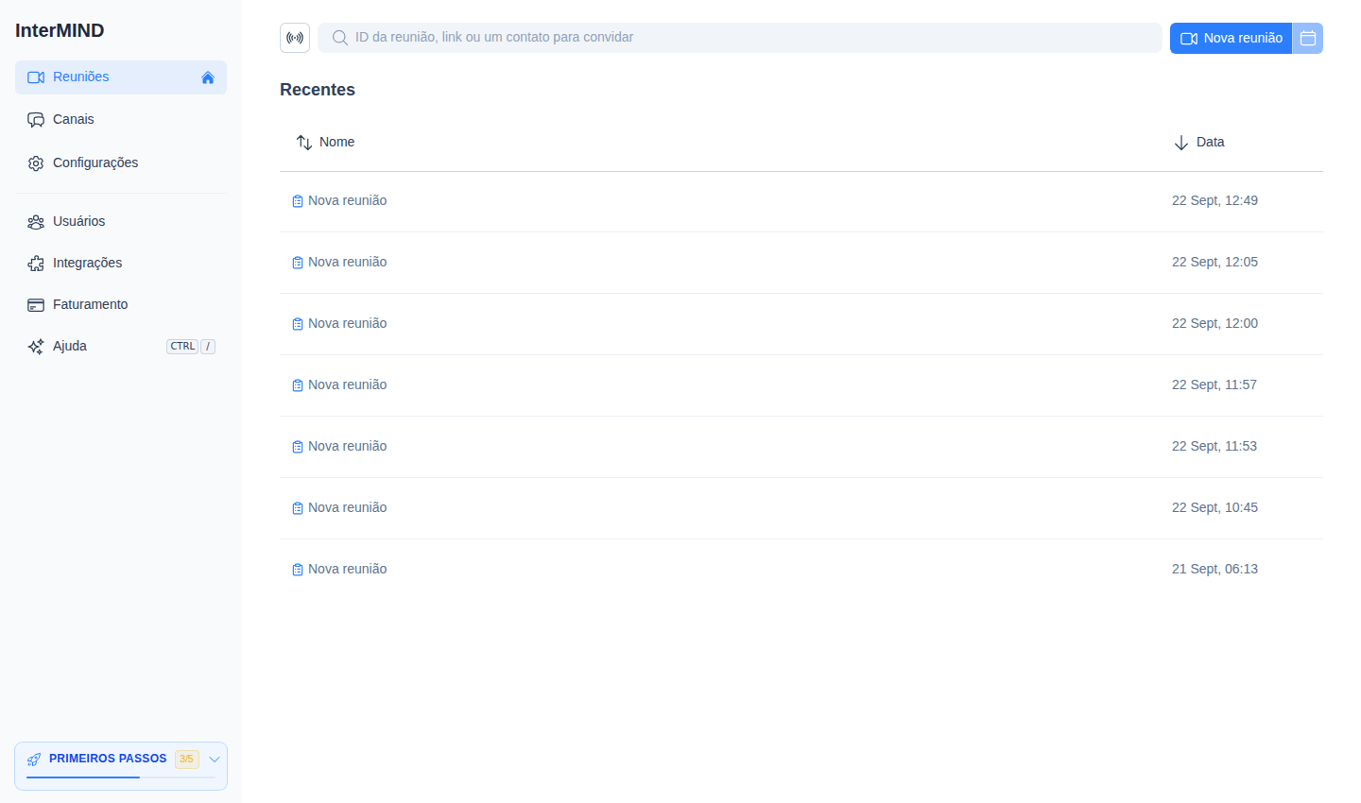Sort the list by Data column

pyautogui.click(x=1199, y=143)
